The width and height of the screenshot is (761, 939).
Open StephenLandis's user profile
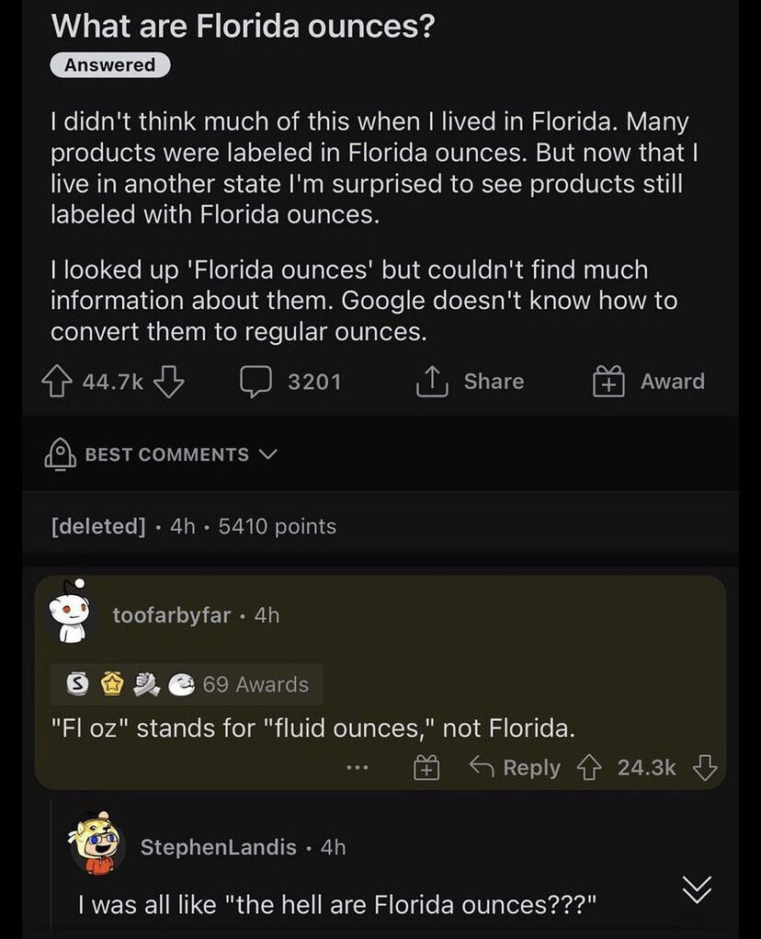pyautogui.click(x=218, y=847)
